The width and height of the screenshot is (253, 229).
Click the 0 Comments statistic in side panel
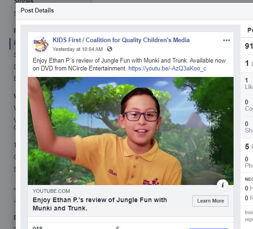249,105
